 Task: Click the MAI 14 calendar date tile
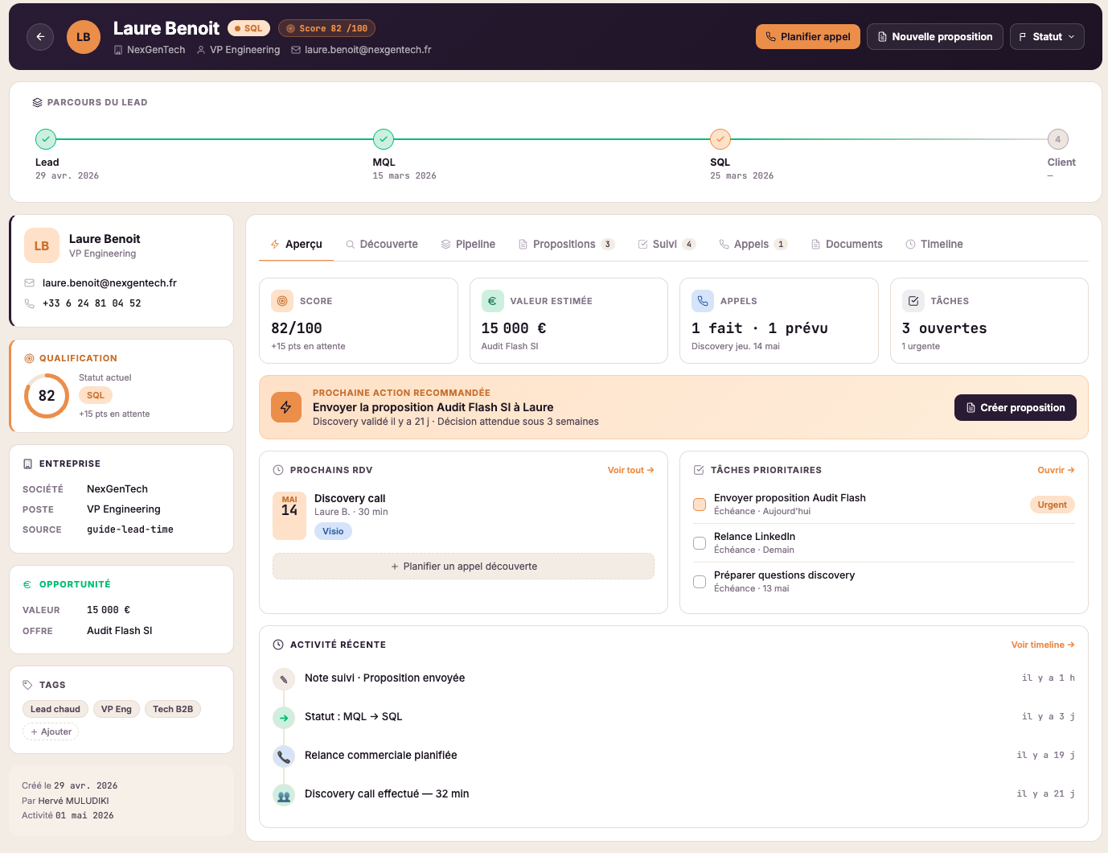289,515
